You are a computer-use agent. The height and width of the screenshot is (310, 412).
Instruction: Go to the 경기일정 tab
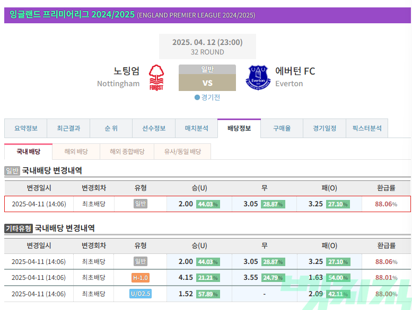pyautogui.click(x=325, y=129)
